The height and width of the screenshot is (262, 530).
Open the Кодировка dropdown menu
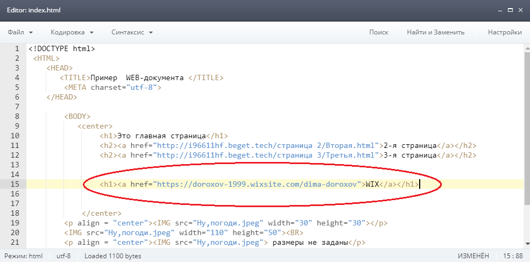[72, 32]
